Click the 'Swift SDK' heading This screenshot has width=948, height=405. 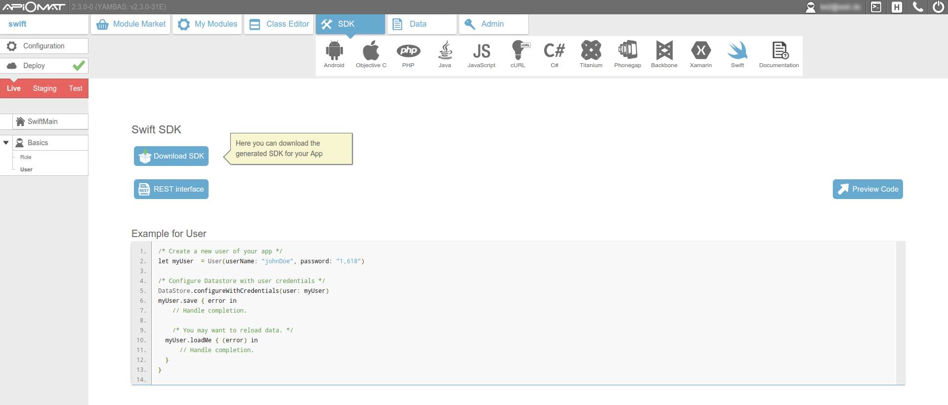pyautogui.click(x=156, y=129)
